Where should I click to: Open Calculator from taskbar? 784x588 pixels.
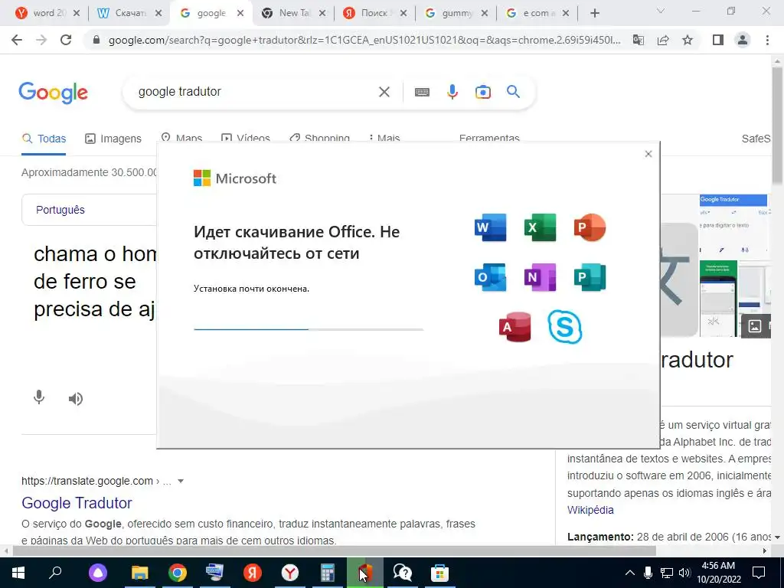point(328,573)
